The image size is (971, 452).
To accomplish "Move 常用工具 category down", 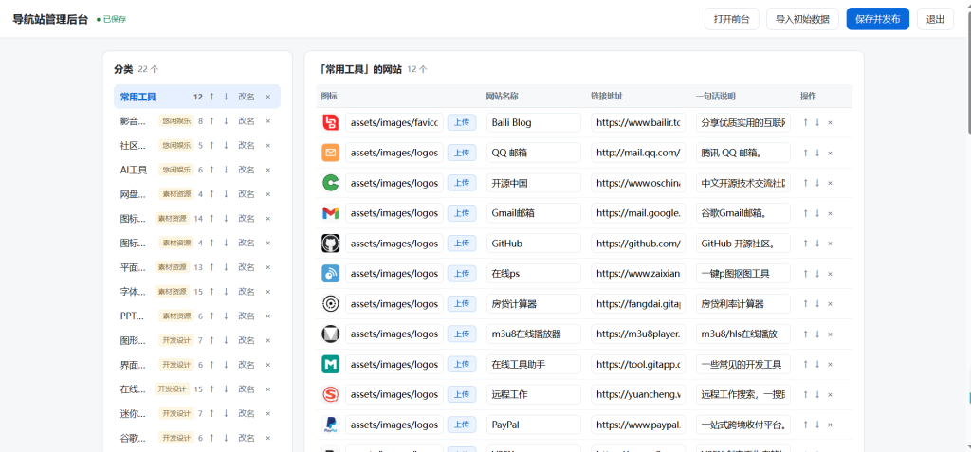I will pos(226,97).
